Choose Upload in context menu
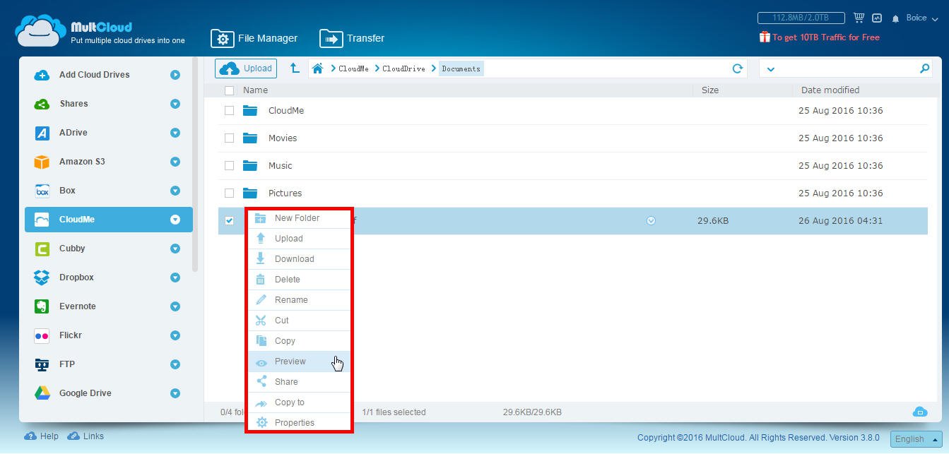Image resolution: width=949 pixels, height=454 pixels. [x=299, y=239]
